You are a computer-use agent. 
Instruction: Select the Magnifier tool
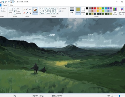30,13
